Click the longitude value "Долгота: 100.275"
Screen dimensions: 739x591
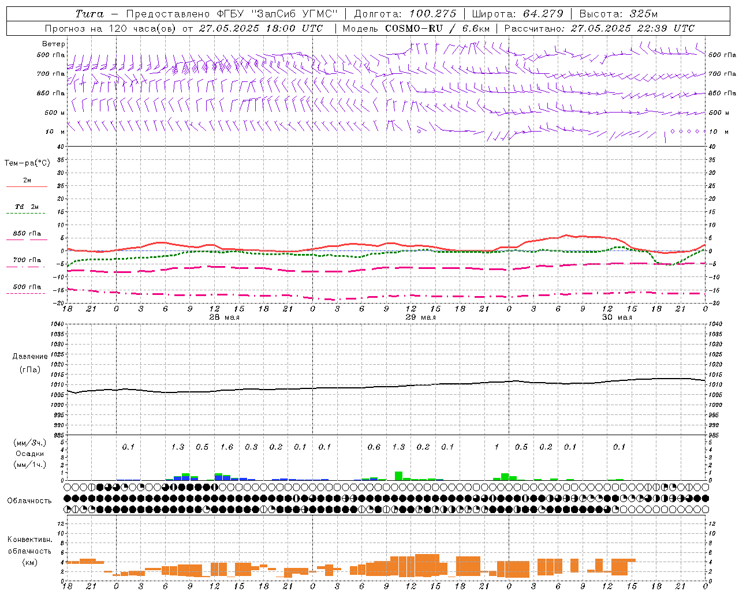405,14
